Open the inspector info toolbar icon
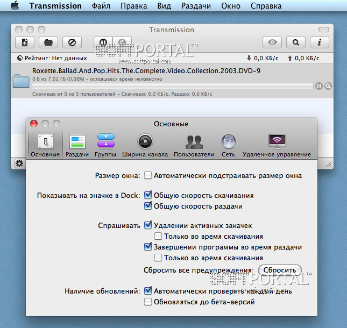The width and height of the screenshot is (347, 328). 320,42
